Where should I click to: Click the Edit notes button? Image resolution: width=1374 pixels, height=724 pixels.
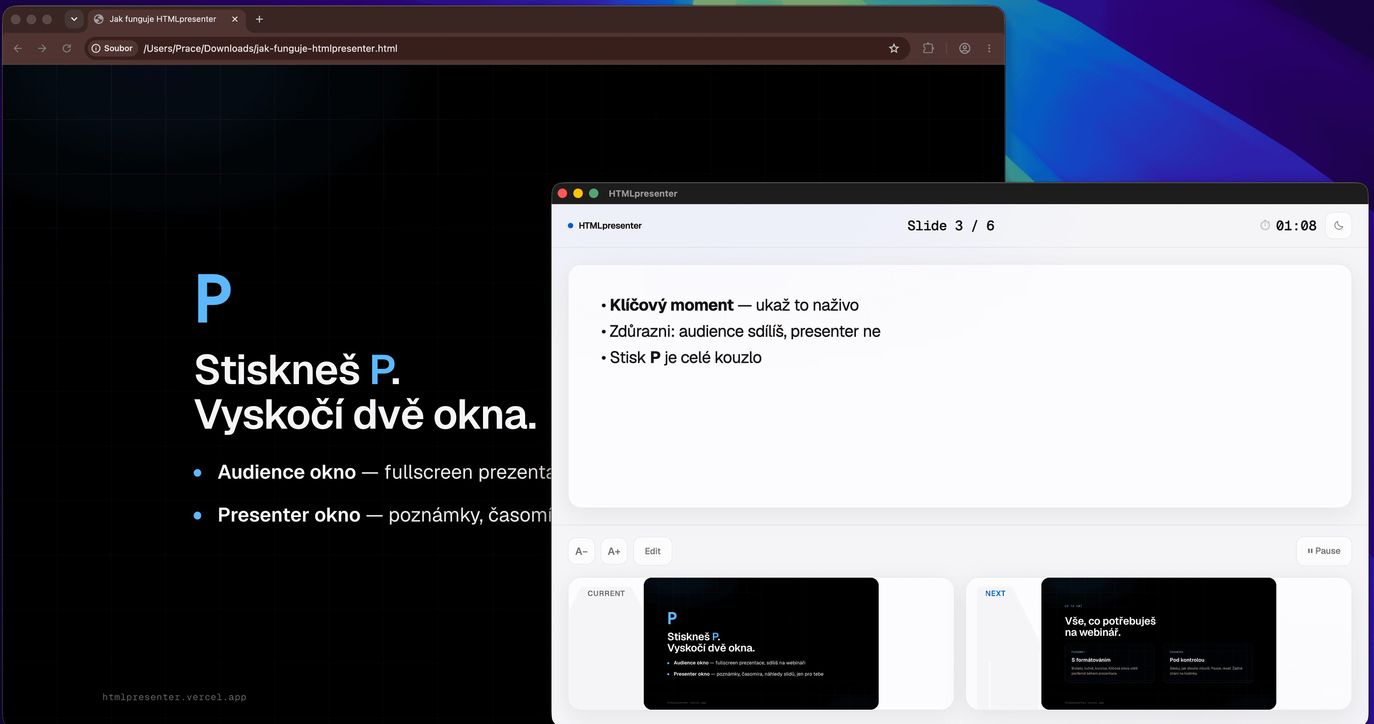pos(652,551)
